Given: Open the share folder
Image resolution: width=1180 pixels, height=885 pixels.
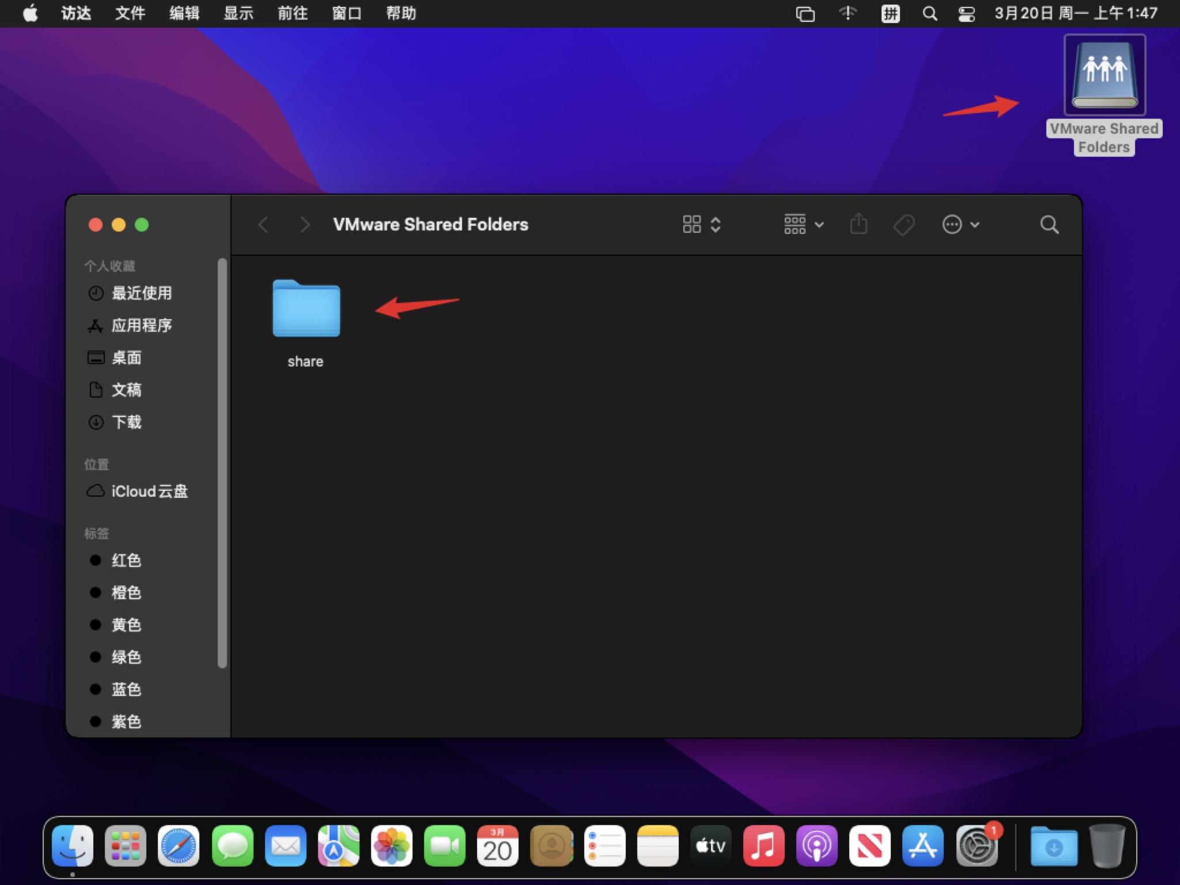Looking at the screenshot, I should pyautogui.click(x=306, y=310).
